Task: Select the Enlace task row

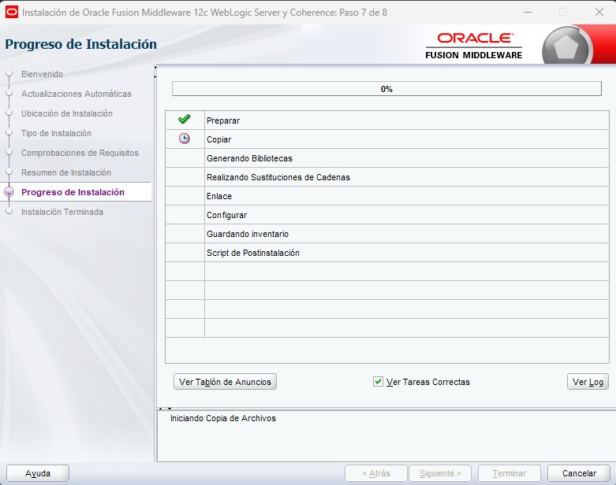Action: pos(387,195)
